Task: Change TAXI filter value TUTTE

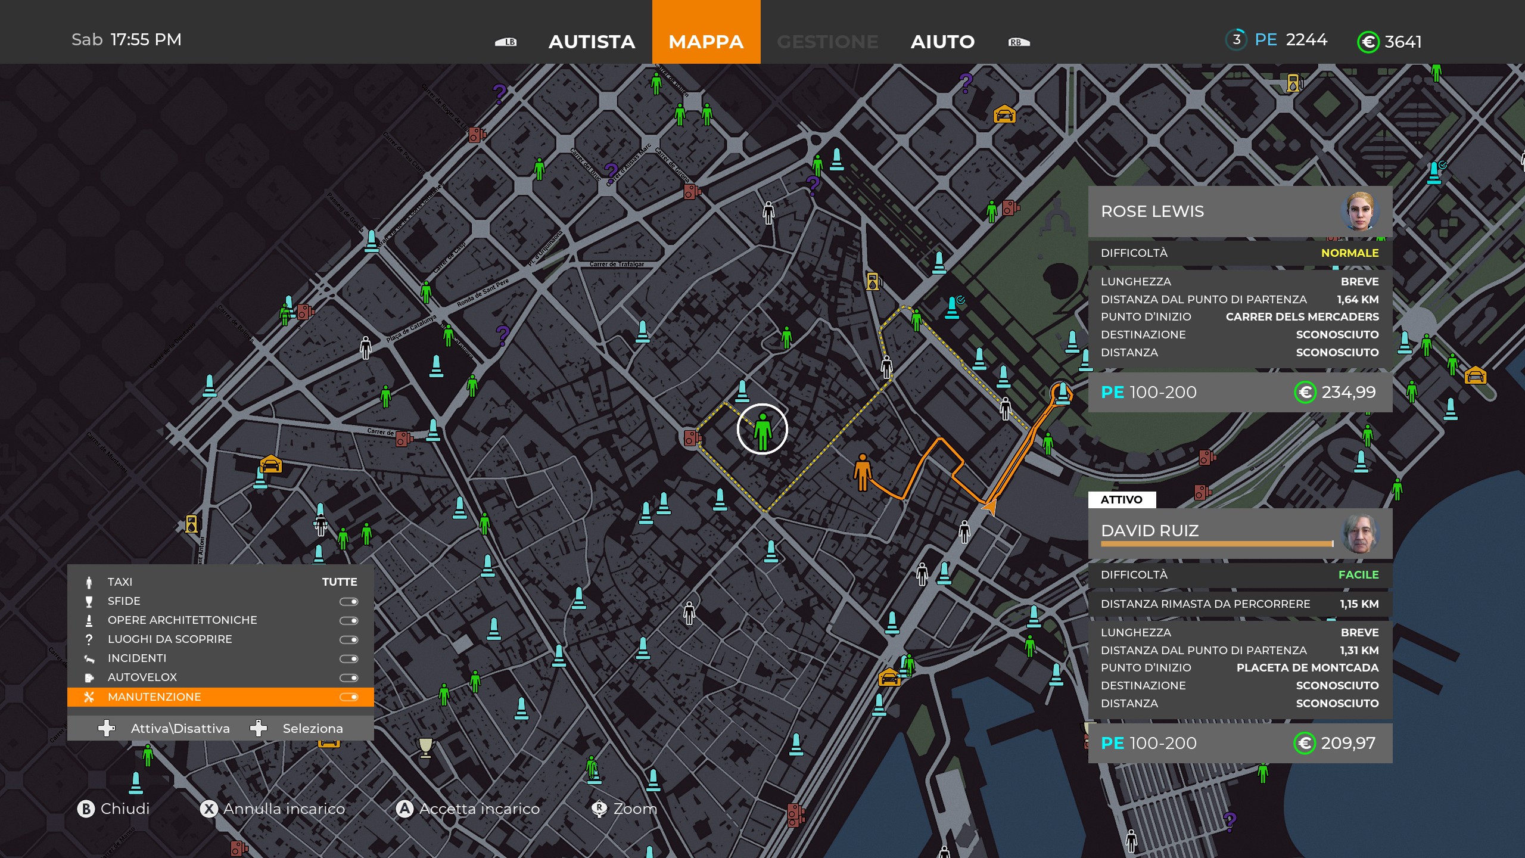Action: [339, 582]
